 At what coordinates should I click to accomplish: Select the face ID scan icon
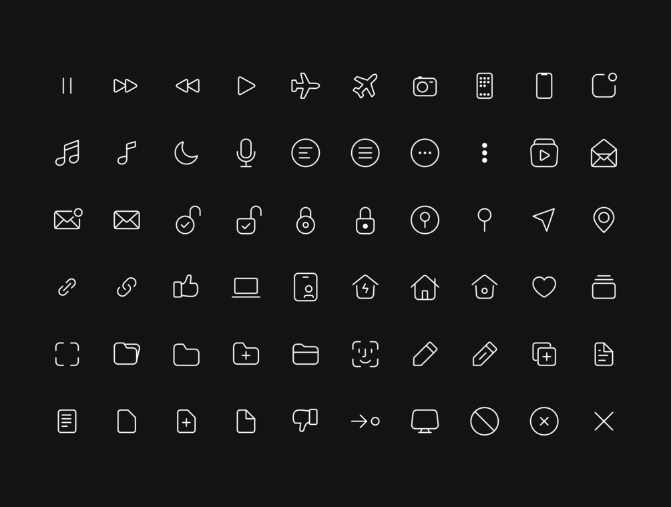365,354
